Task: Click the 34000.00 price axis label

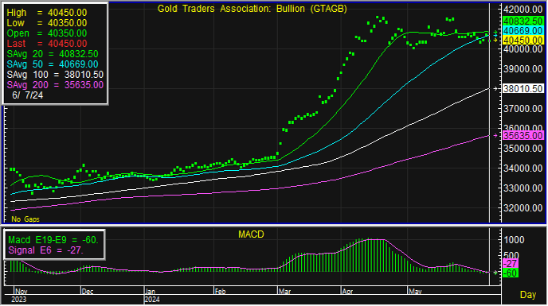Action: coord(523,168)
